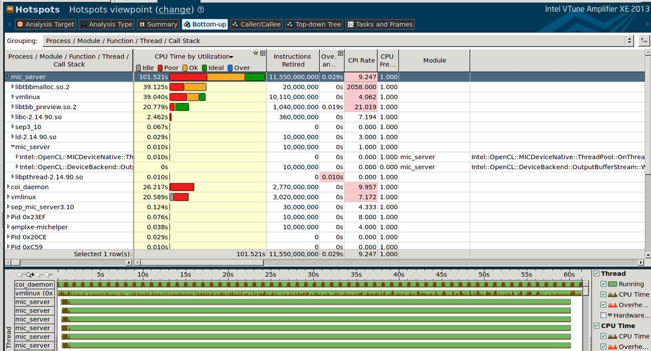
Task: Click the change viewpoint link
Action: pos(175,10)
